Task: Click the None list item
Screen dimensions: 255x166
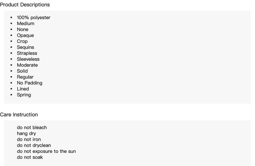Action: click(23, 29)
